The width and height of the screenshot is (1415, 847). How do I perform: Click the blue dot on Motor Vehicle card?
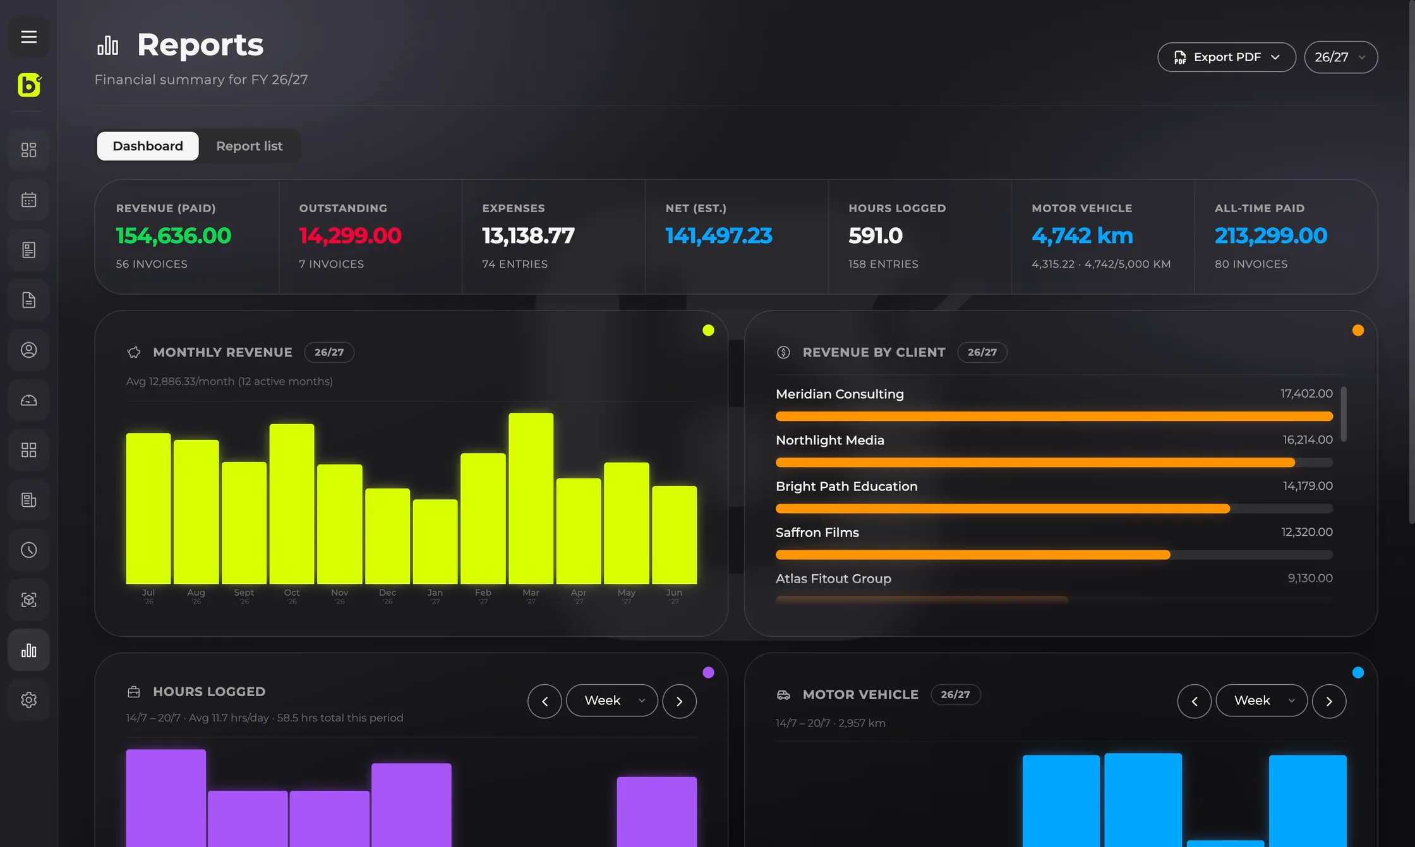(x=1358, y=672)
